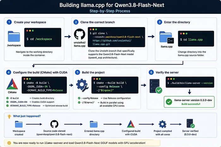
Task: Click the Enables CUDA support description
Action: pyautogui.click(x=43, y=102)
